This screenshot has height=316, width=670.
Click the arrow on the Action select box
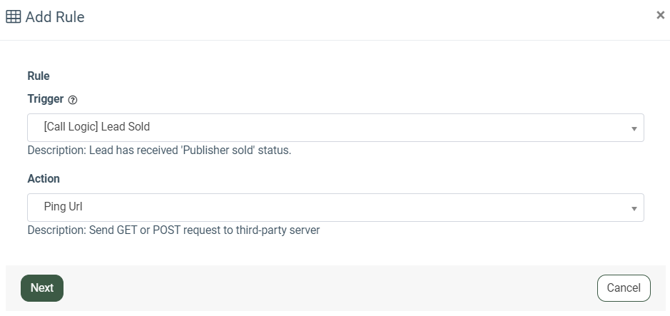[634, 208]
